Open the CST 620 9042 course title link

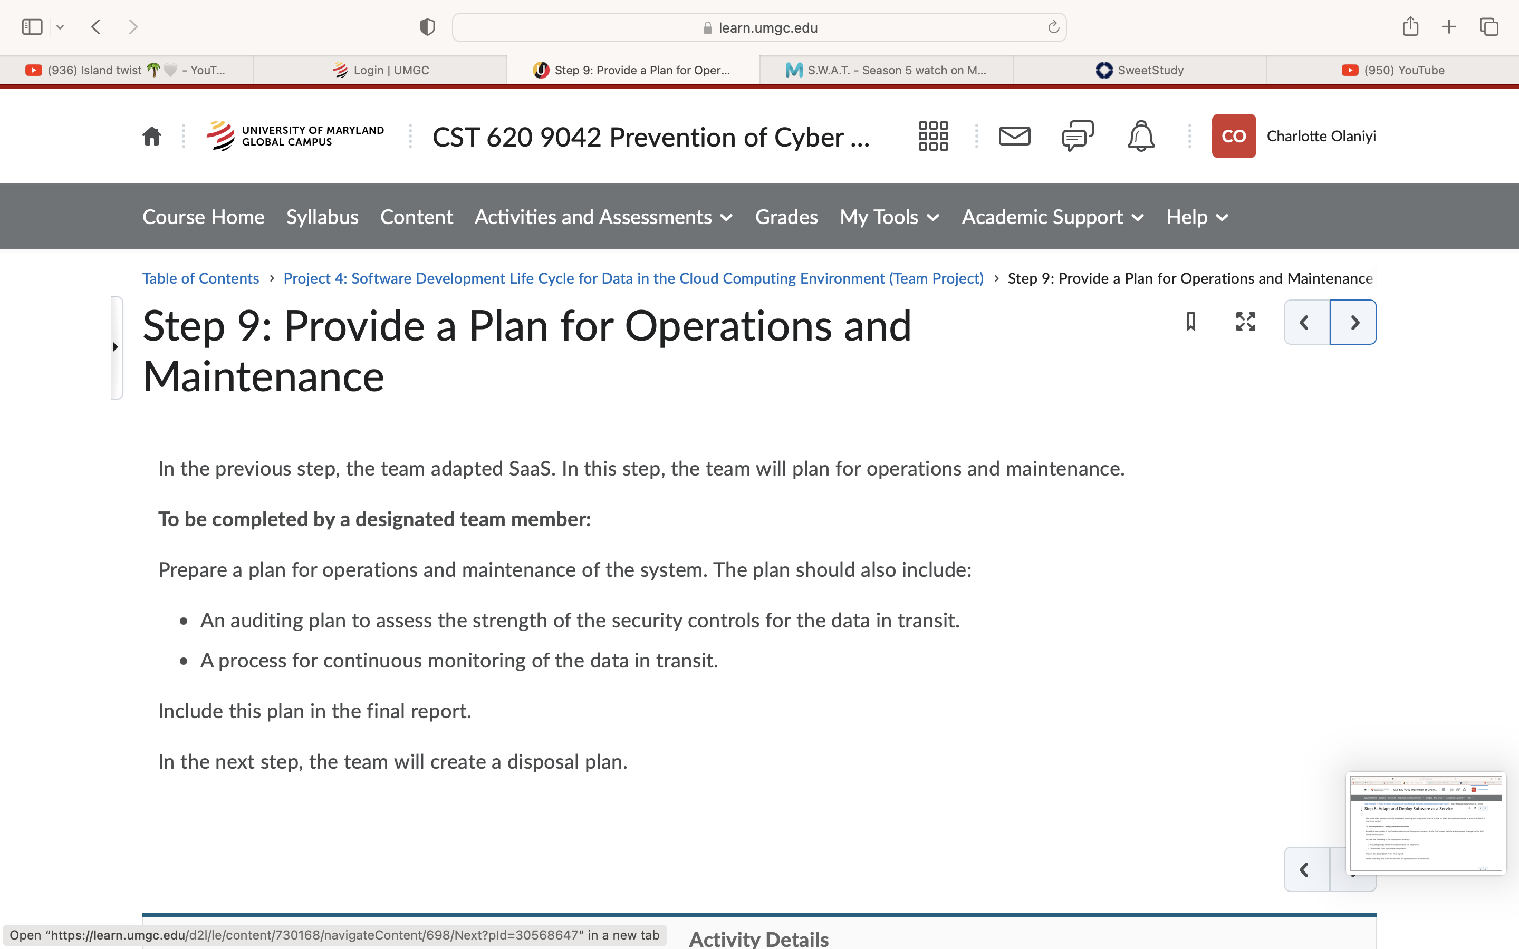(651, 137)
